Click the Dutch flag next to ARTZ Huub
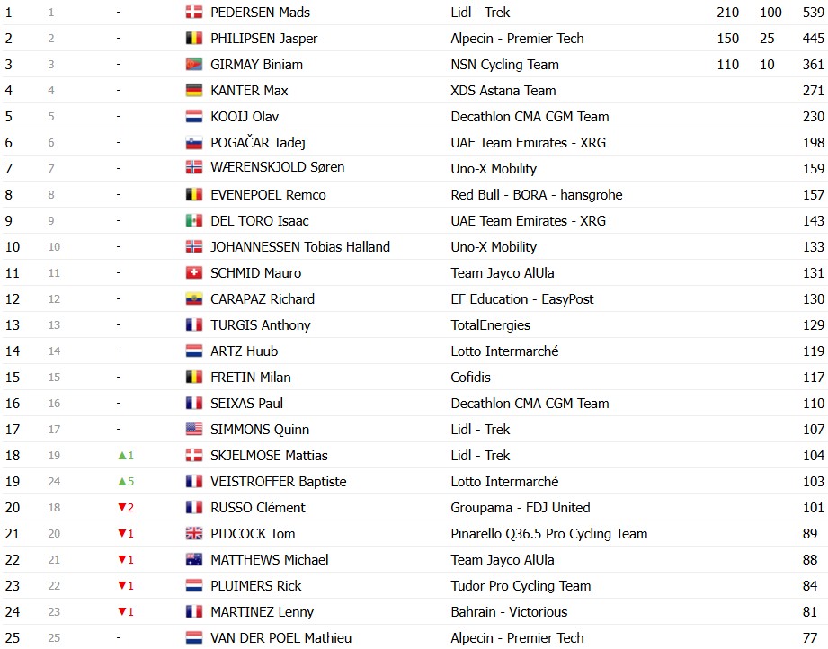This screenshot has height=649, width=828. click(x=194, y=351)
